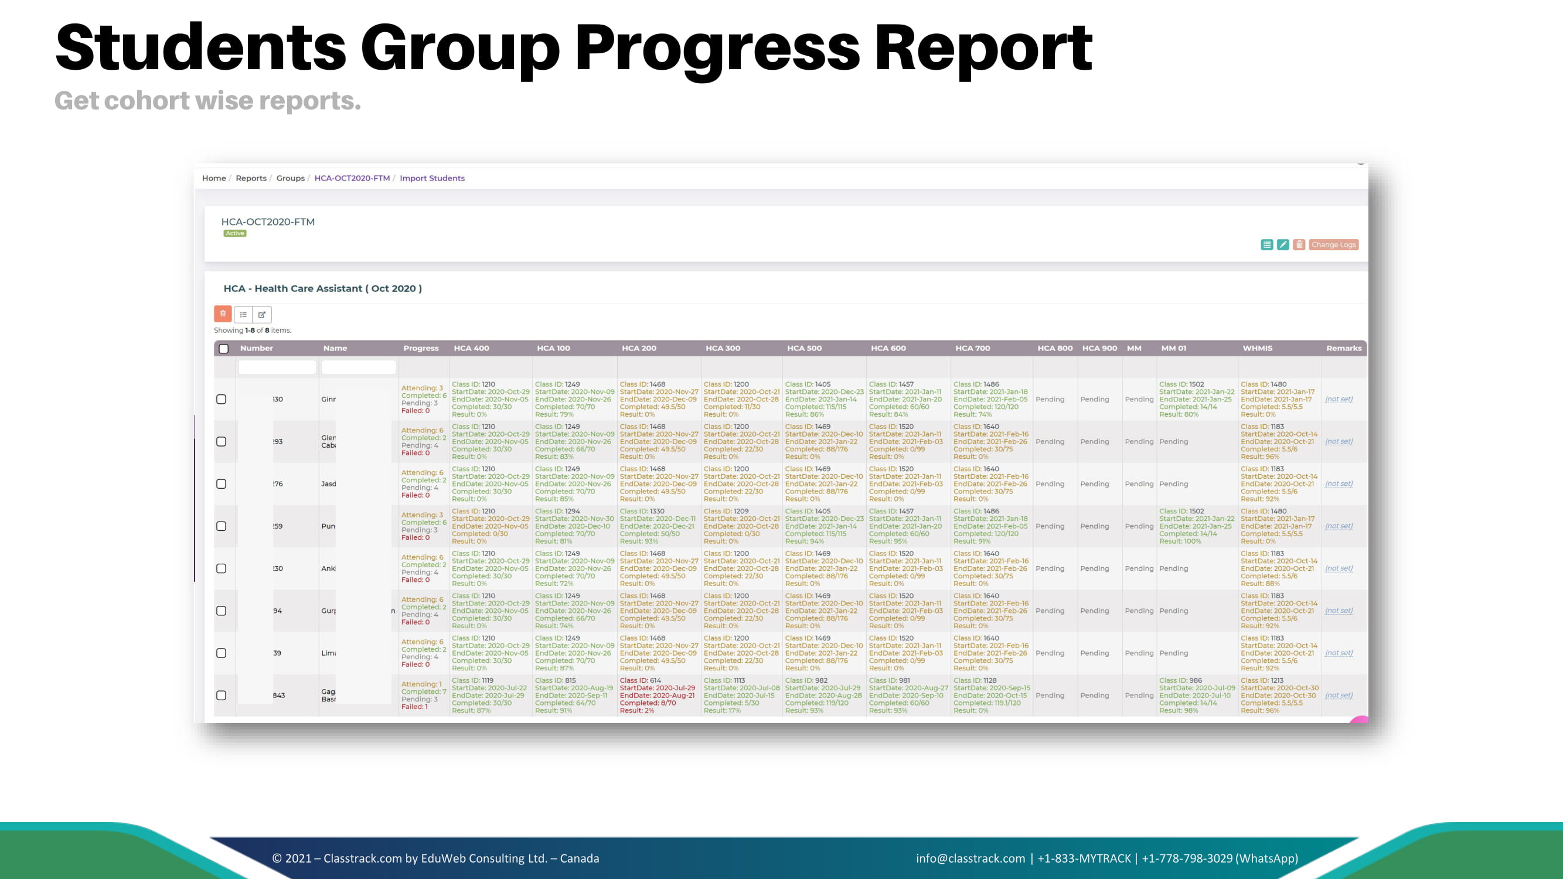Go to Home in the breadcrumb
Screen dimensions: 1563x879
pyautogui.click(x=213, y=178)
